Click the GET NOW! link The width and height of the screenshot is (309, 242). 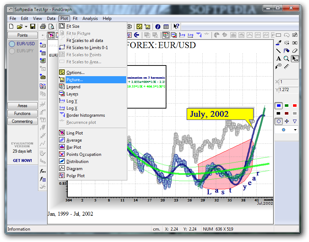(x=22, y=161)
